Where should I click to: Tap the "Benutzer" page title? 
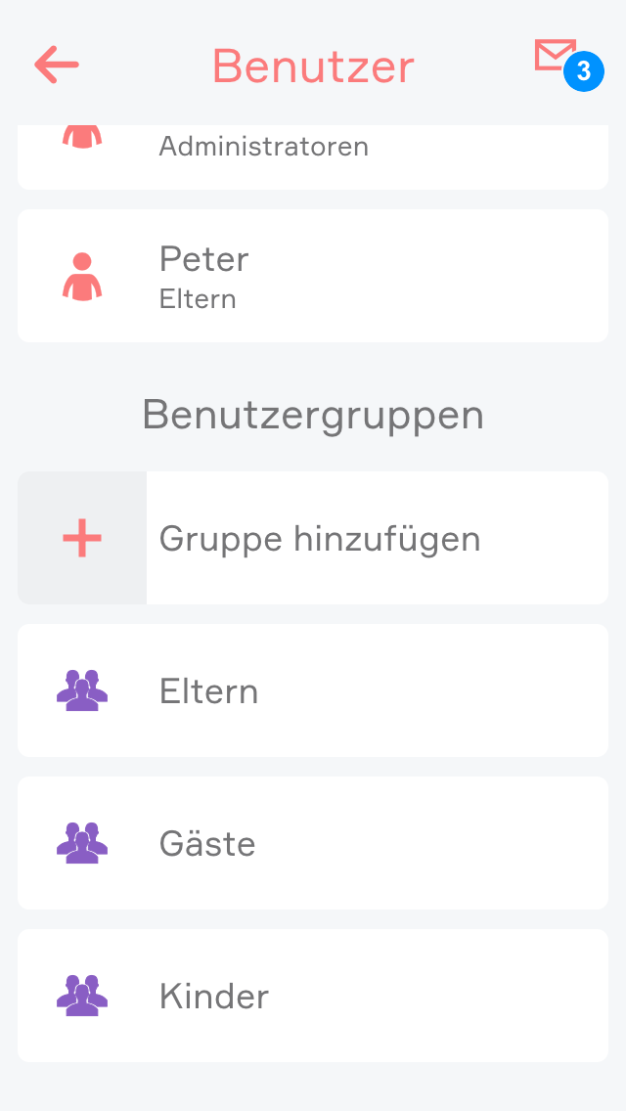tap(313, 67)
